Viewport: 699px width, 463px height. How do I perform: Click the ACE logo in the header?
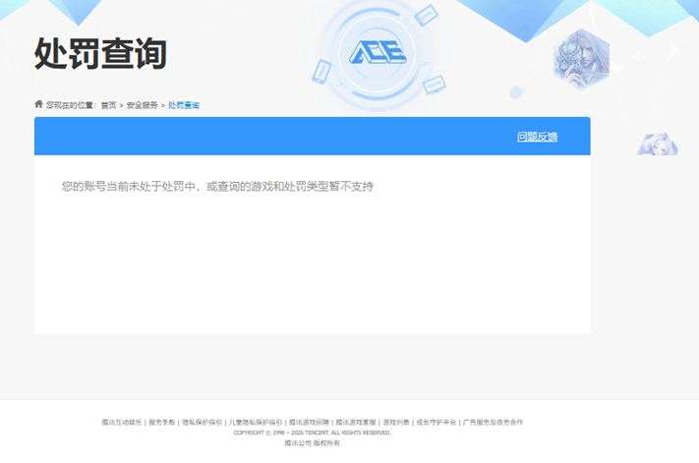[378, 52]
